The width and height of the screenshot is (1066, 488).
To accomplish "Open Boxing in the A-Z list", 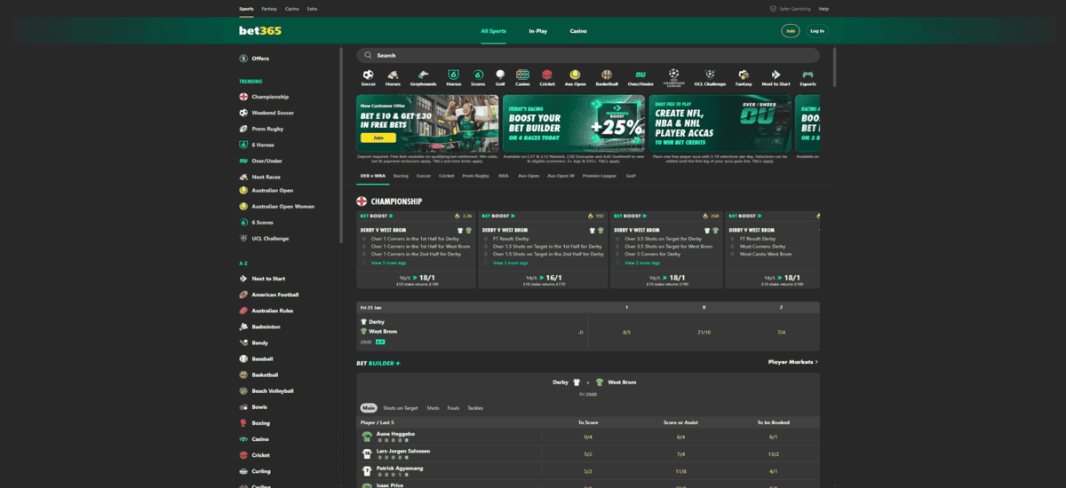I will pos(254,423).
